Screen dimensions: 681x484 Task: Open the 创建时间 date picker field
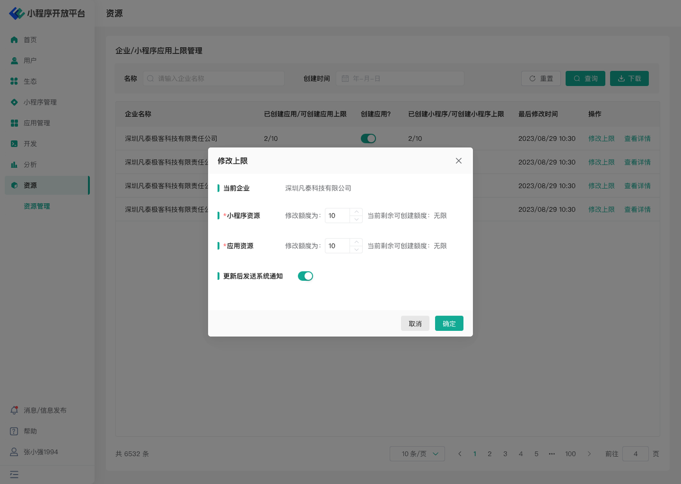[400, 79]
